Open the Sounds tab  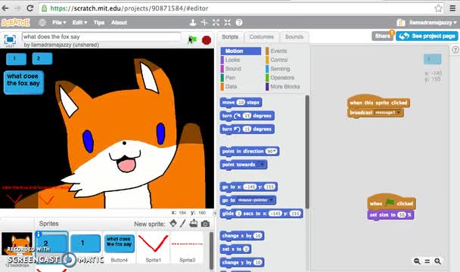[294, 37]
